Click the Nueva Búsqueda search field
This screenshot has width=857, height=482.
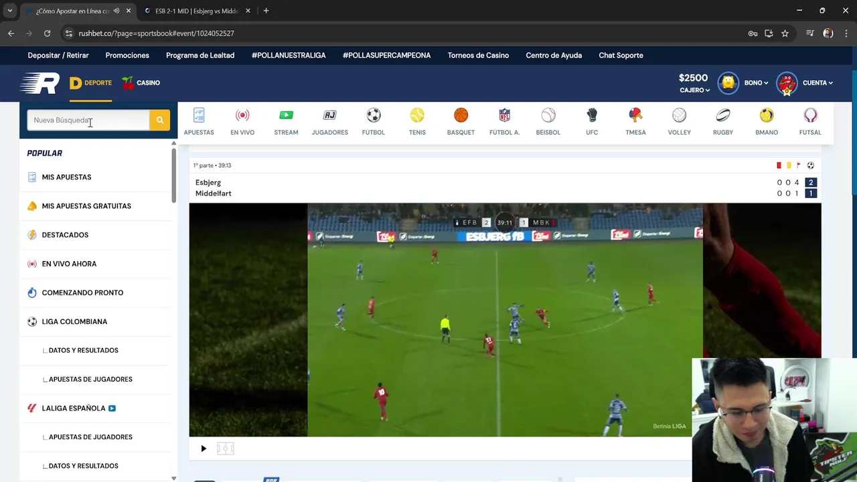pyautogui.click(x=88, y=120)
